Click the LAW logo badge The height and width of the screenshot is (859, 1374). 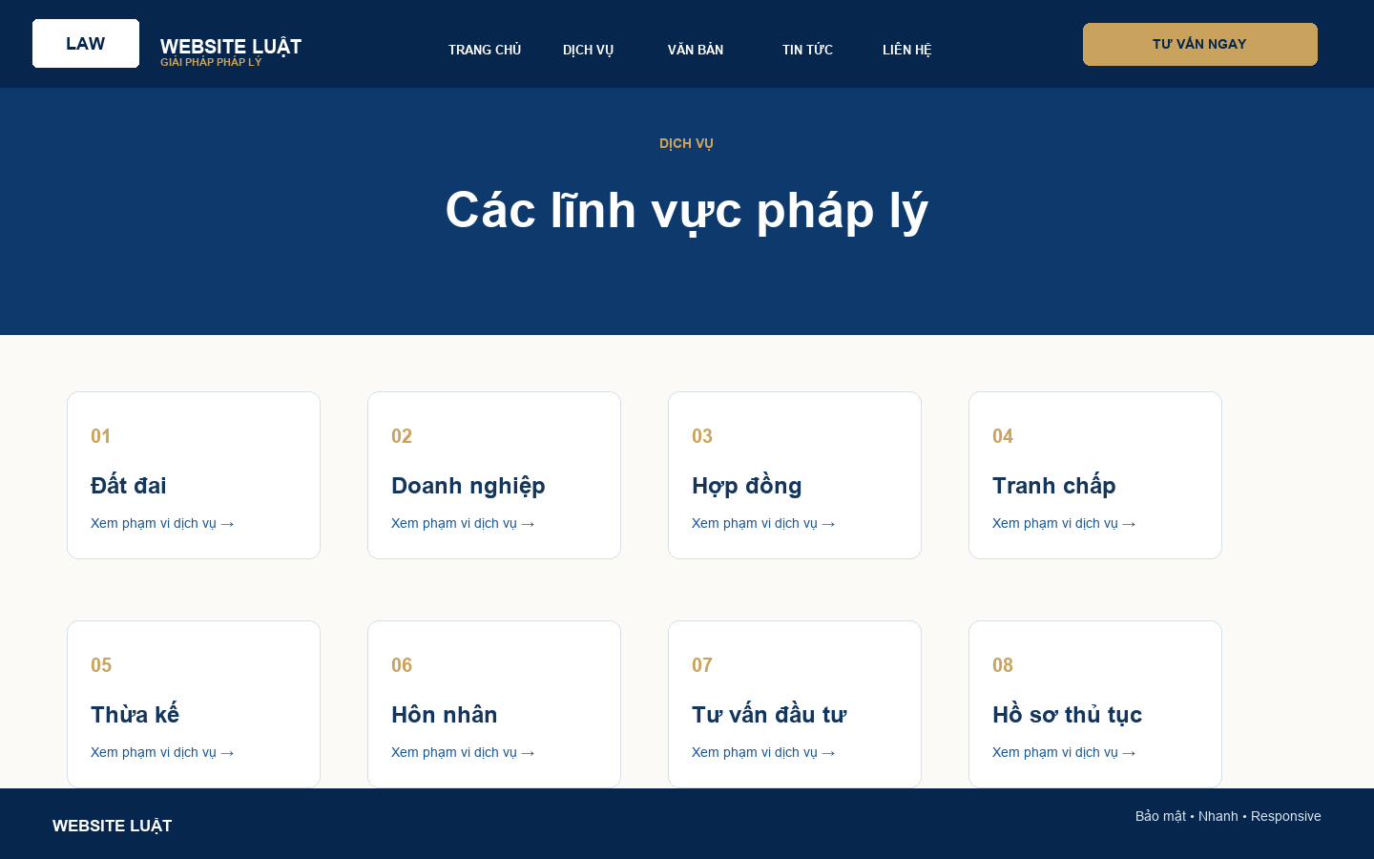[86, 44]
